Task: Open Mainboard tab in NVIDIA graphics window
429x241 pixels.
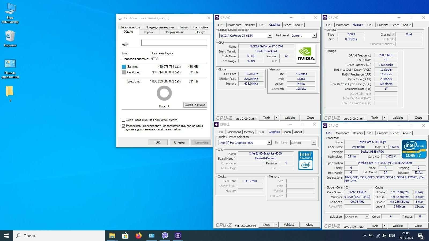Action: (235, 25)
